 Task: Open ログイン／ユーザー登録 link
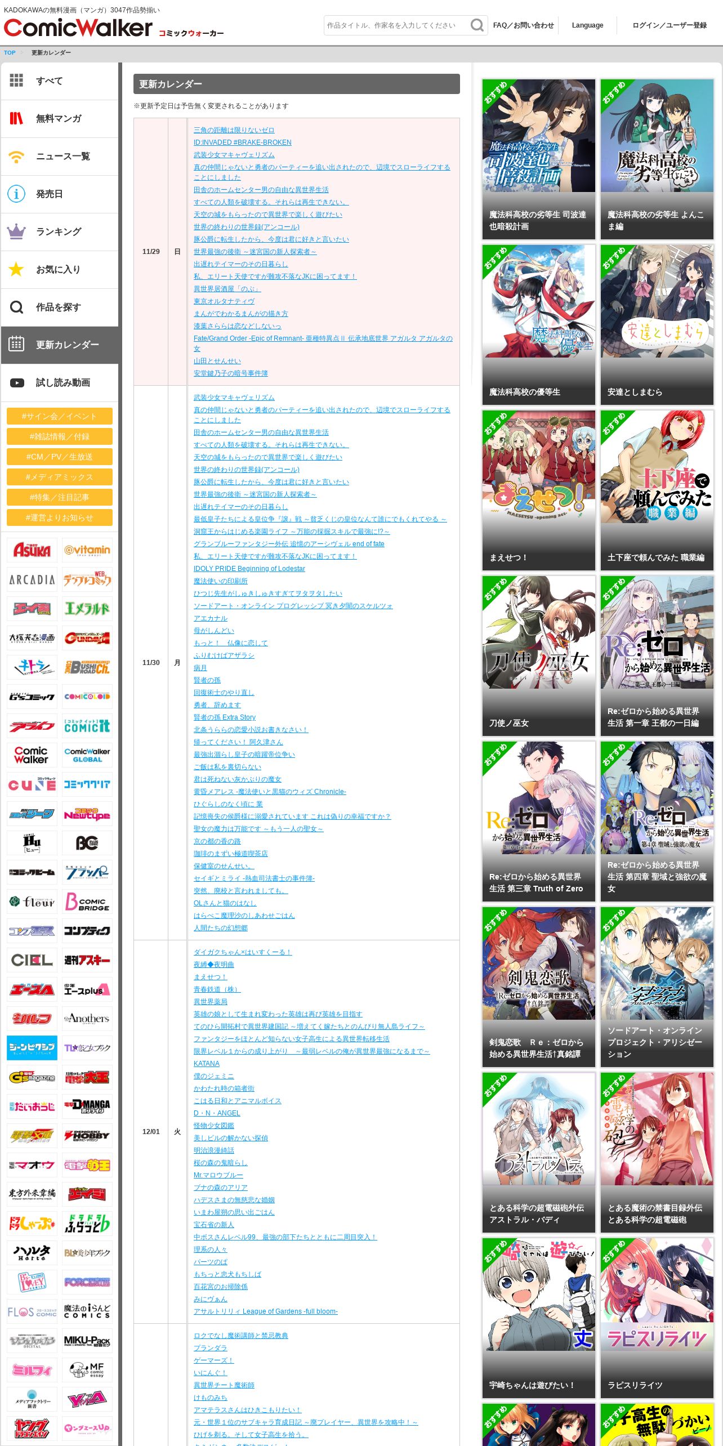[x=670, y=25]
